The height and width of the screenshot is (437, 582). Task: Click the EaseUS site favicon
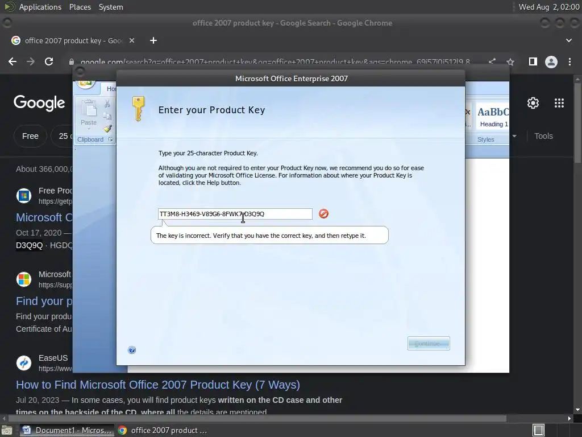(x=24, y=362)
